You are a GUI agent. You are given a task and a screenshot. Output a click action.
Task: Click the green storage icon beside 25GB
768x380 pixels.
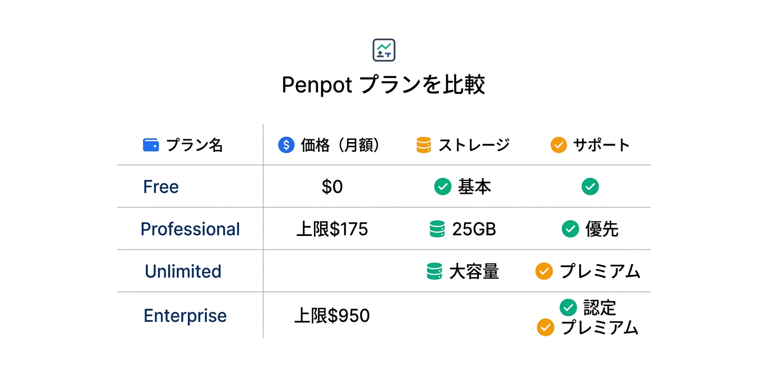coord(437,229)
